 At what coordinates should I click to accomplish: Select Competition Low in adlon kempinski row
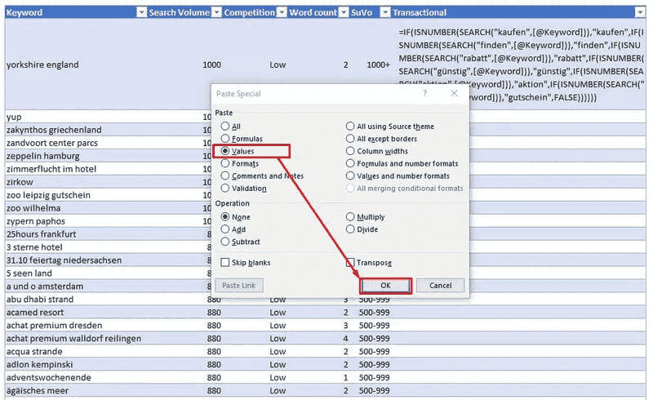tap(278, 365)
